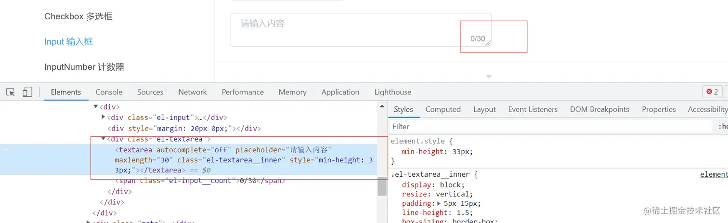
Task: Select the span el-input__count DOM row
Action: pos(200,181)
